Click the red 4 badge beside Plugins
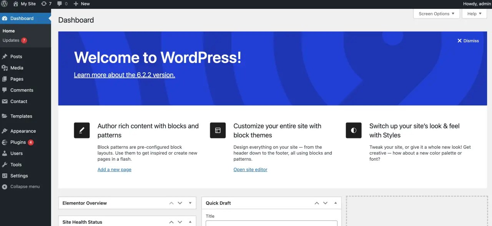This screenshot has width=492, height=226. [31, 142]
